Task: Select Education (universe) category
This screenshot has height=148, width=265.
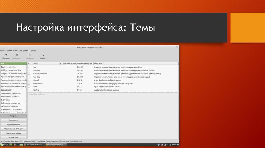Action: click(13, 67)
